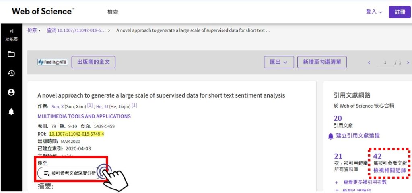Click 新增至勾選清單 button
Image resolution: width=412 pixels, height=193 pixels.
[322, 62]
